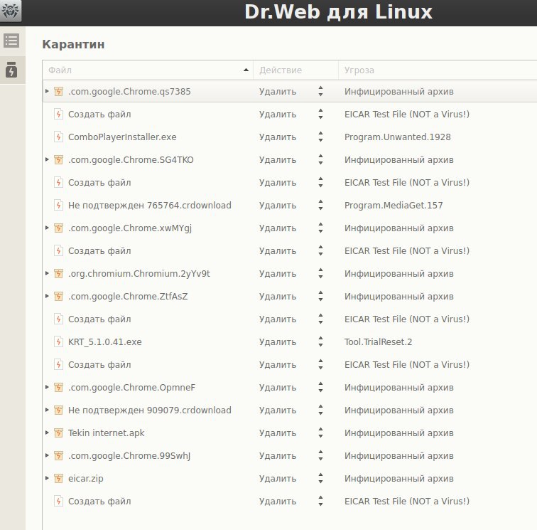537x530 pixels.
Task: Select KRT_5.1.0.41.exe file name
Action: click(x=105, y=342)
